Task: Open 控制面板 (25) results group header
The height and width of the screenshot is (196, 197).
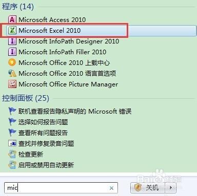Action: (x=26, y=98)
